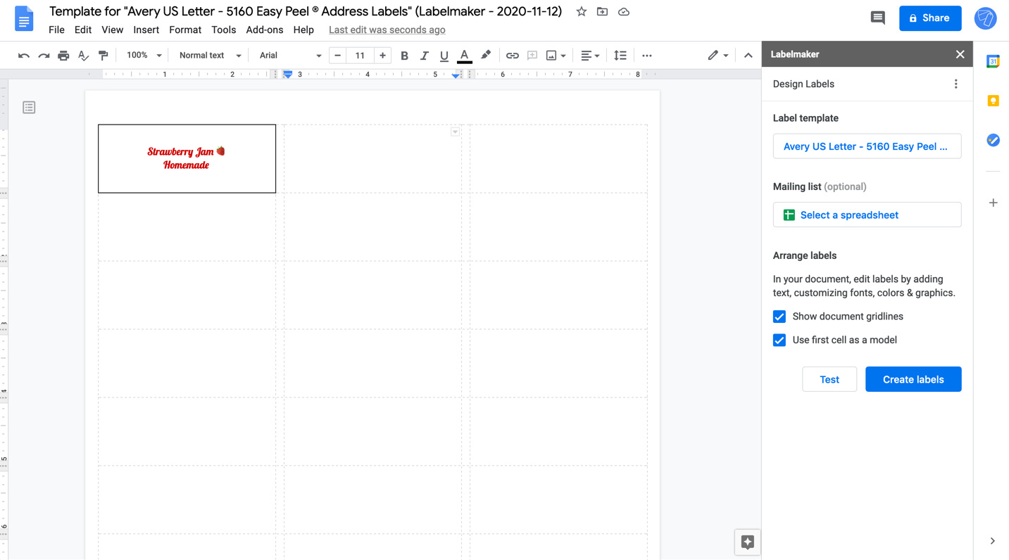Open the line spacing icon
Image resolution: width=1009 pixels, height=560 pixels.
[x=620, y=56]
